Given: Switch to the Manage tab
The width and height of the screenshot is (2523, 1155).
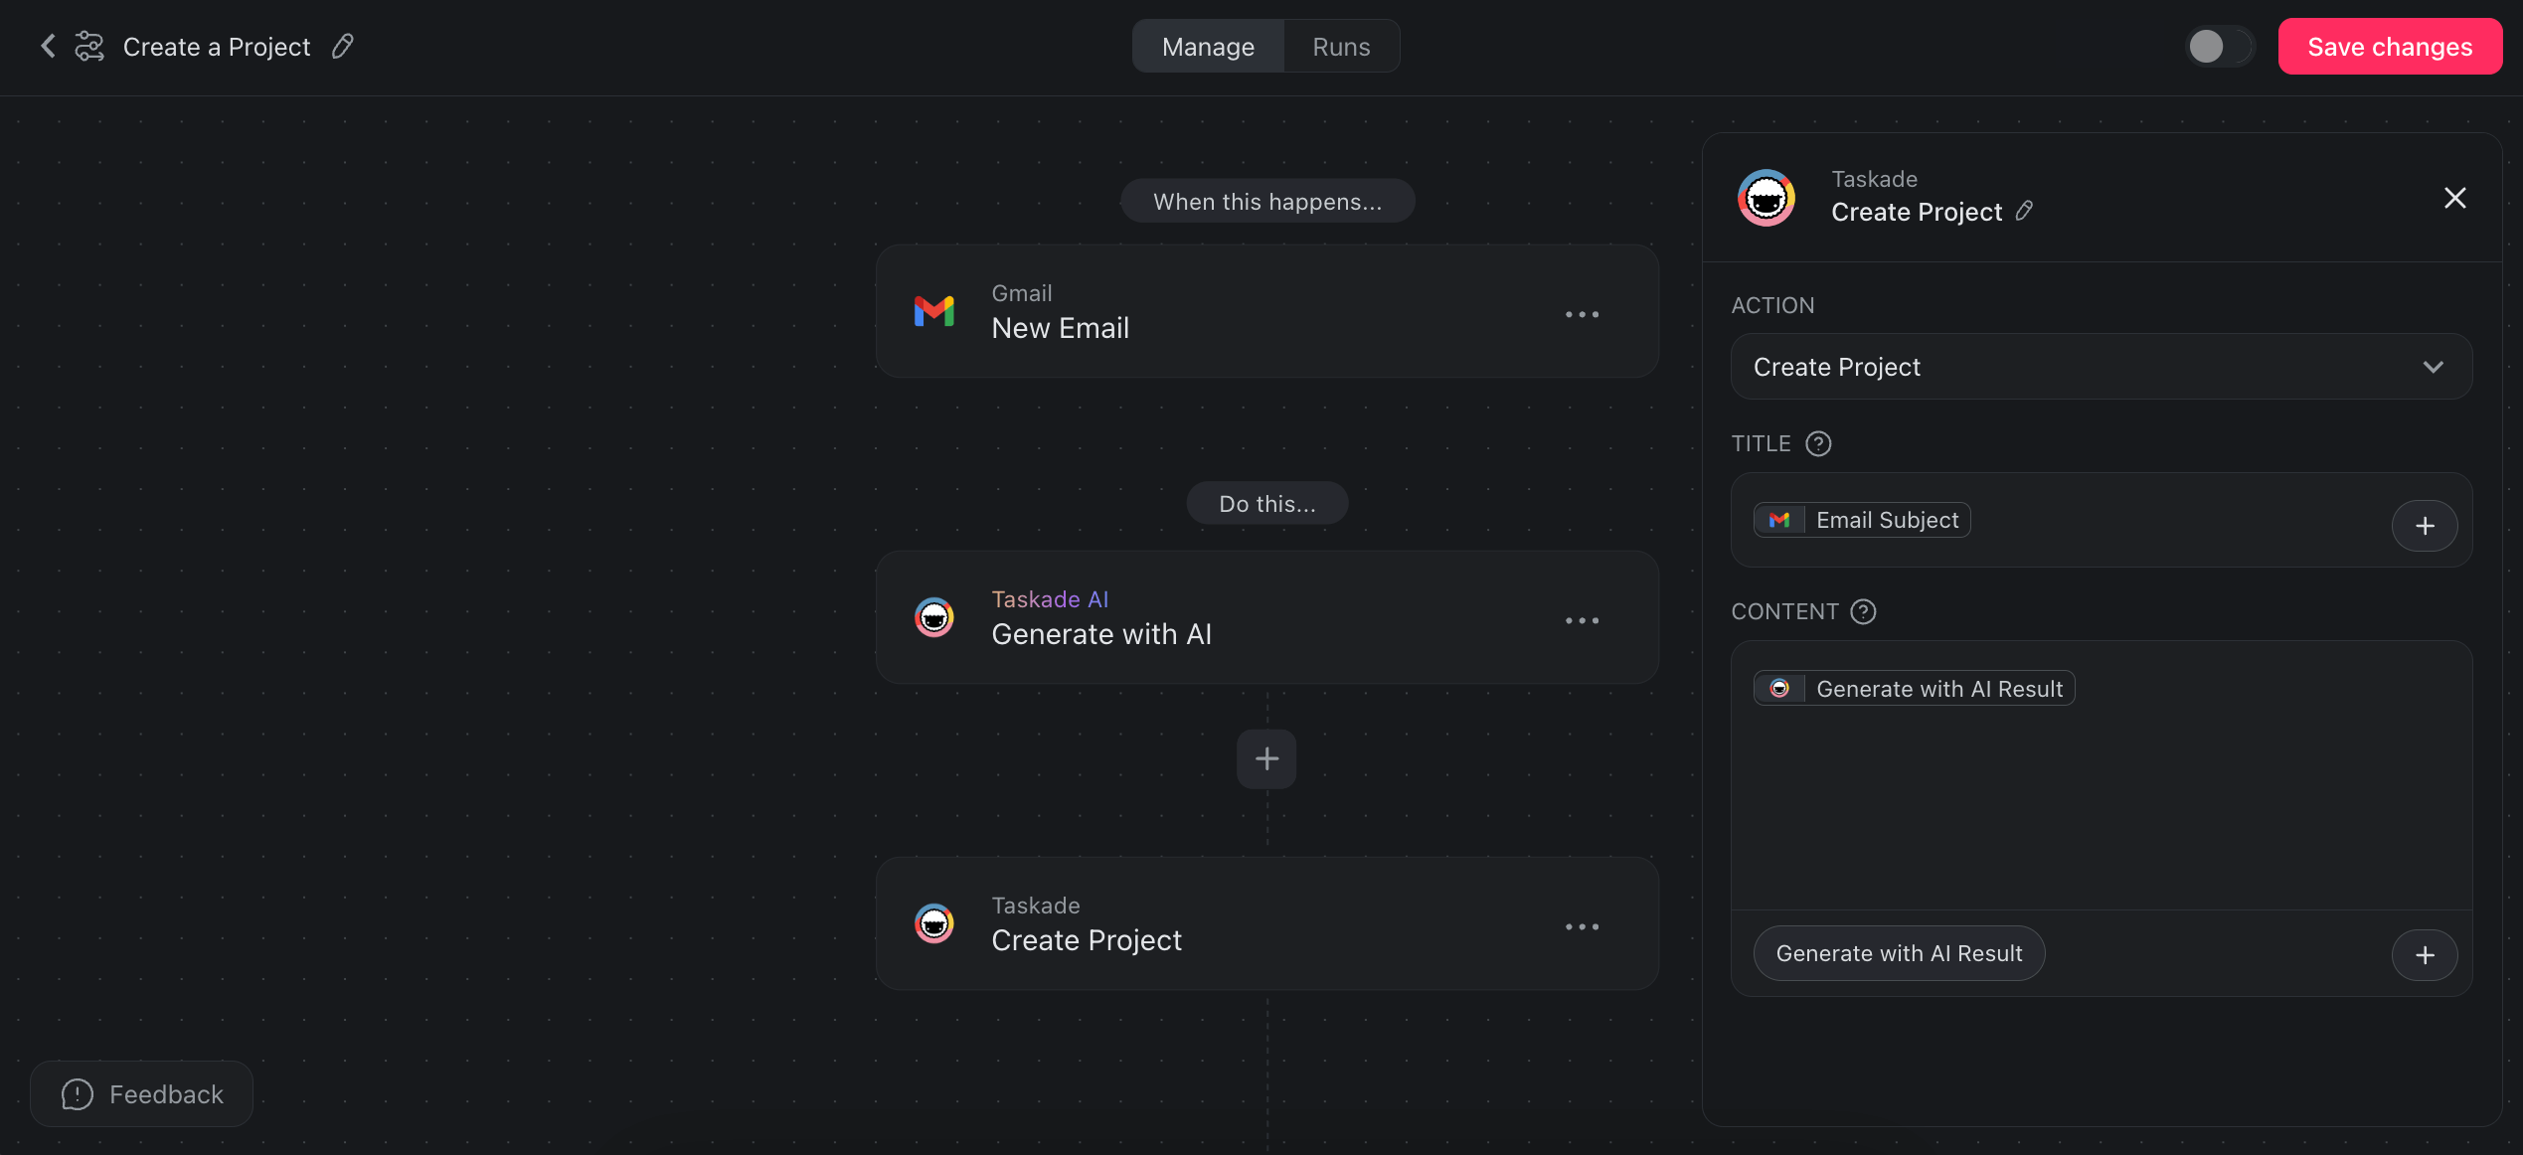Looking at the screenshot, I should pos(1209,45).
